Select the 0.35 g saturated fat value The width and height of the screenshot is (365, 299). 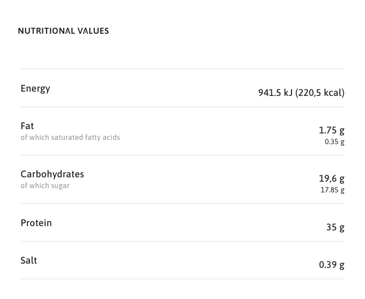[334, 142]
